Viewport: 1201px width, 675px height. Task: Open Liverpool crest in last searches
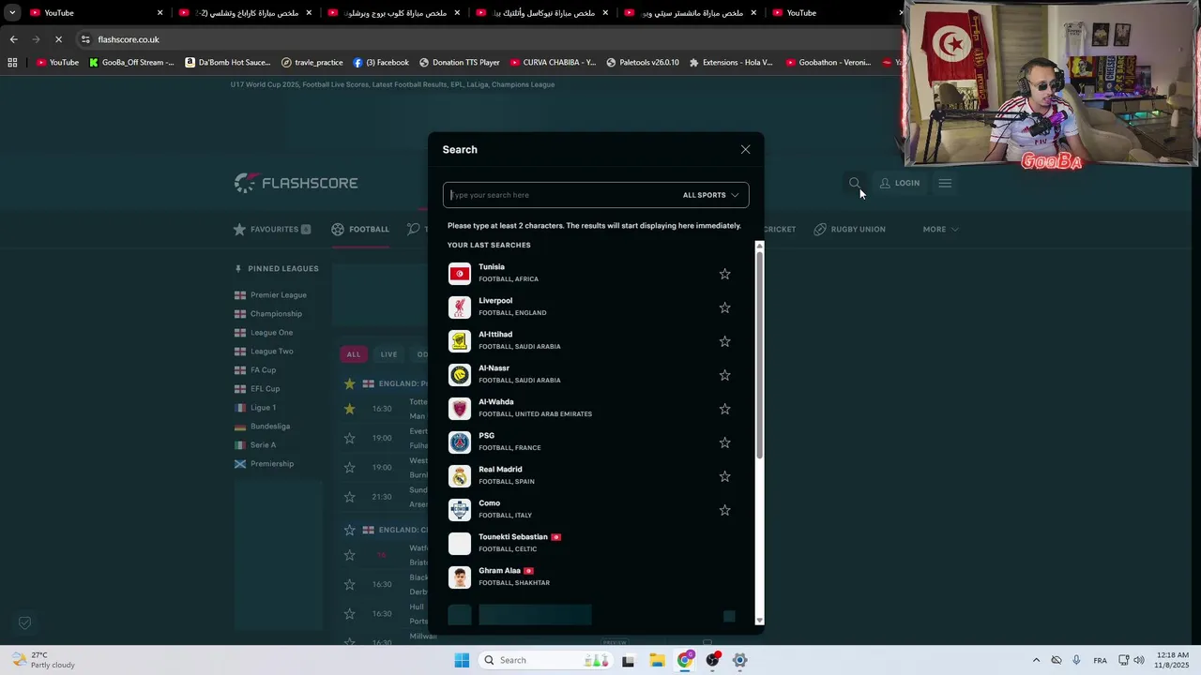coord(460,307)
